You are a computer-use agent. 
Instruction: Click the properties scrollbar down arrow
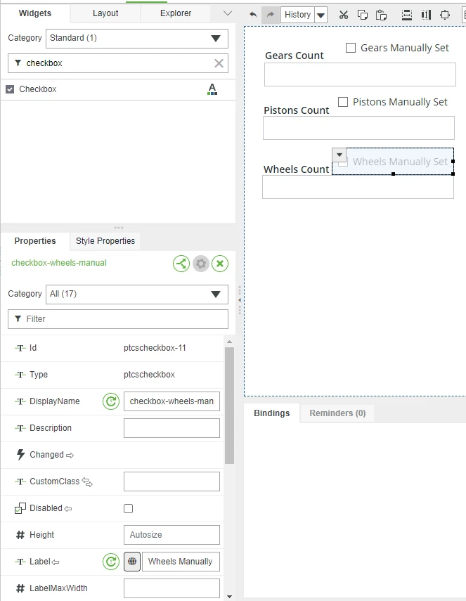coord(229,596)
